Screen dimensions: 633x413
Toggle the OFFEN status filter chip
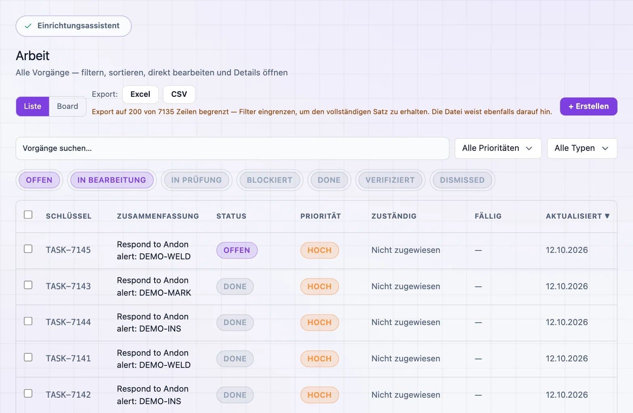click(x=39, y=180)
